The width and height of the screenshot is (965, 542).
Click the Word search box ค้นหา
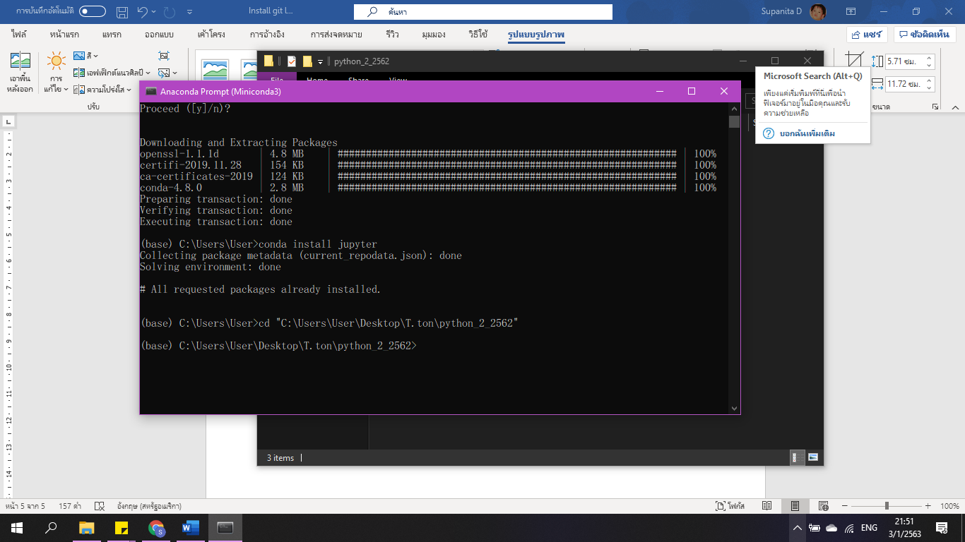483,12
